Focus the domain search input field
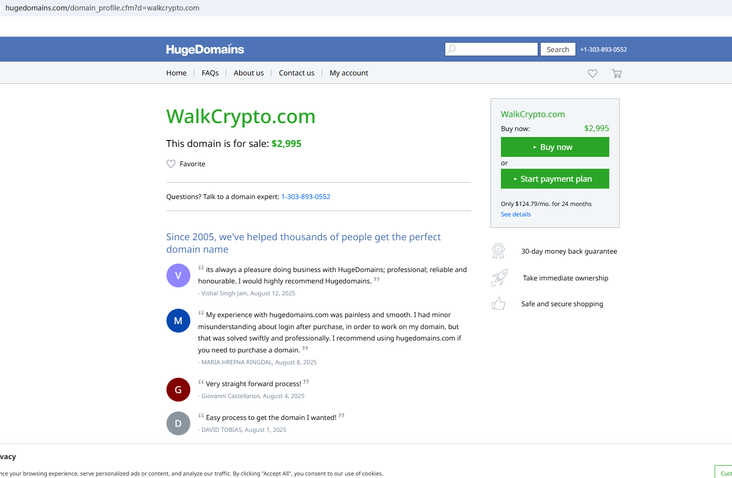Screen dimensions: 732x478 point(491,49)
